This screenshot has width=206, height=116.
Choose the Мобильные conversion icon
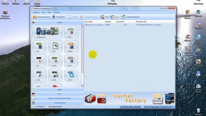tap(47, 32)
